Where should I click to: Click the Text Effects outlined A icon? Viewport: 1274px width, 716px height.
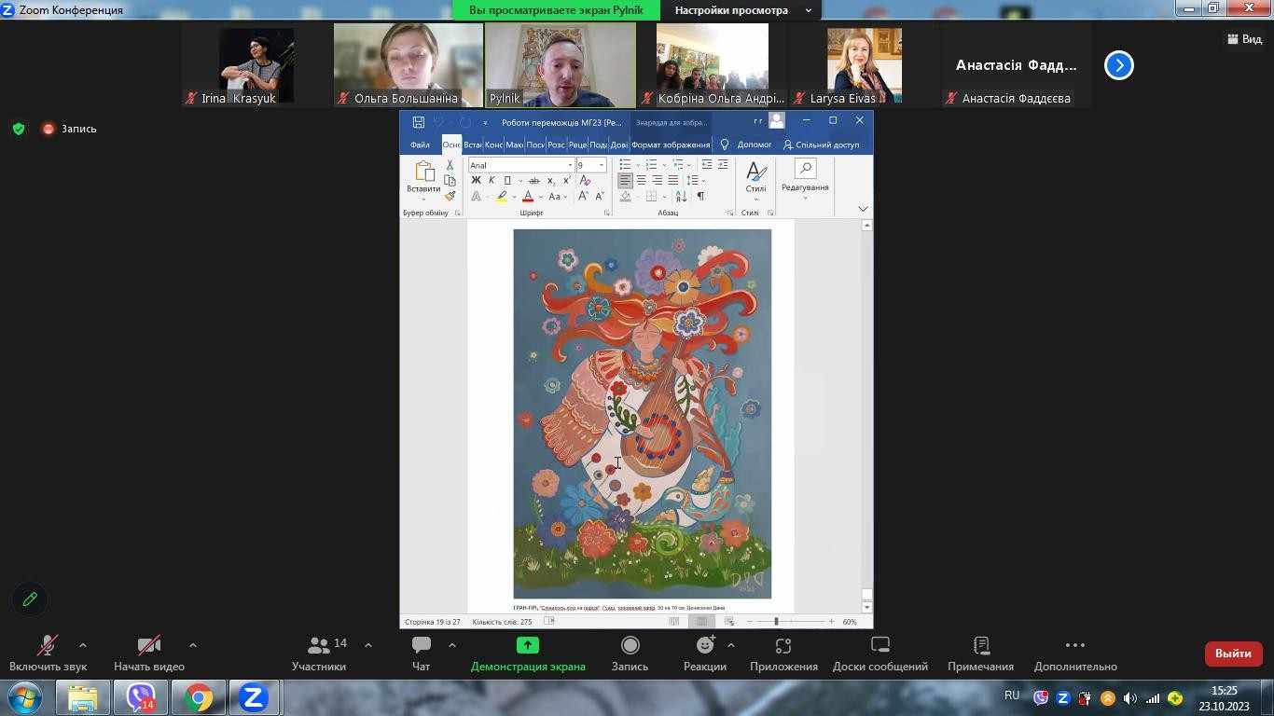[x=476, y=197]
